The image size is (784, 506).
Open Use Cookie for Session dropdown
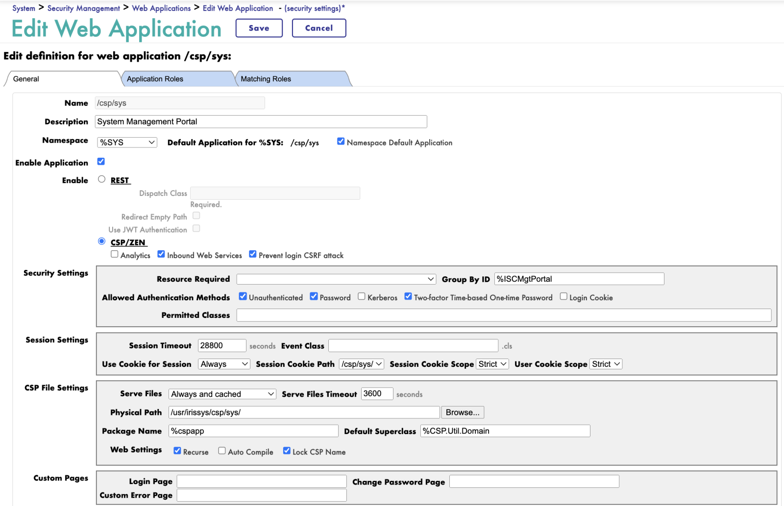(x=224, y=364)
